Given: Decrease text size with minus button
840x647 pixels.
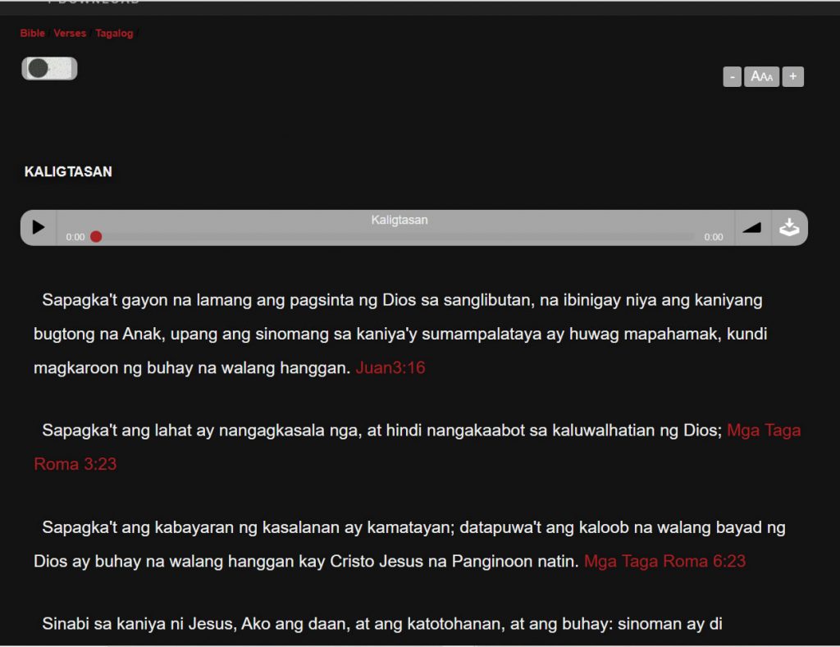Looking at the screenshot, I should (x=732, y=77).
